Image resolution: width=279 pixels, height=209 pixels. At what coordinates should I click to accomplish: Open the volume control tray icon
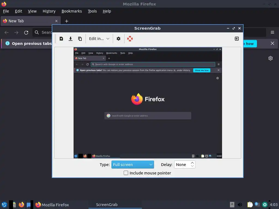[x=240, y=205]
